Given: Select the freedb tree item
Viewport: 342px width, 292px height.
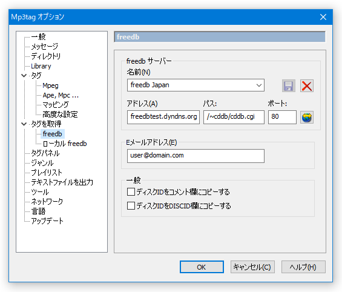Looking at the screenshot, I should 52,134.
